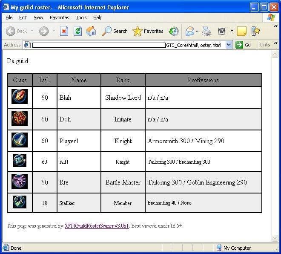Image resolution: width=281 pixels, height=254 pixels.
Task: Open the Tools menu
Action: tap(81, 17)
